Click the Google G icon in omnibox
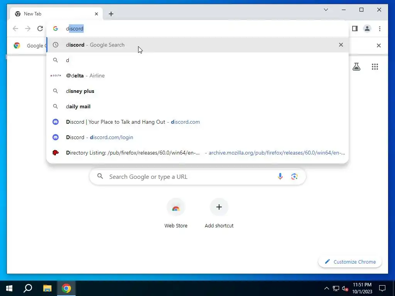The height and width of the screenshot is (296, 395). 56,29
